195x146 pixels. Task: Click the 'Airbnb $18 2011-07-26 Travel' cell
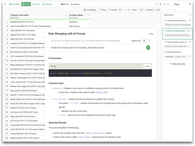(27, 39)
